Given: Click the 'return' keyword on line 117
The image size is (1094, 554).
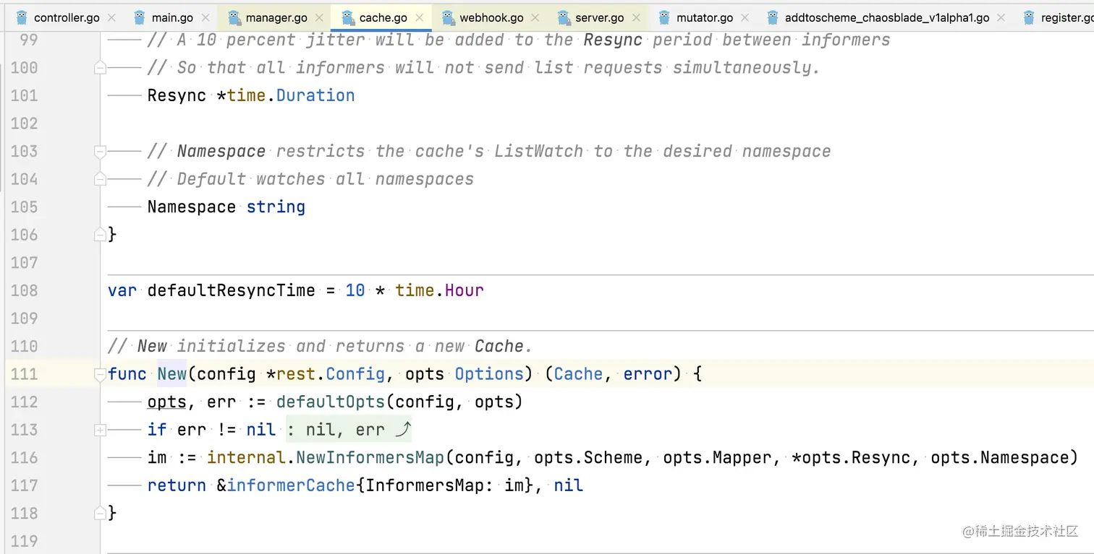Looking at the screenshot, I should [x=177, y=485].
